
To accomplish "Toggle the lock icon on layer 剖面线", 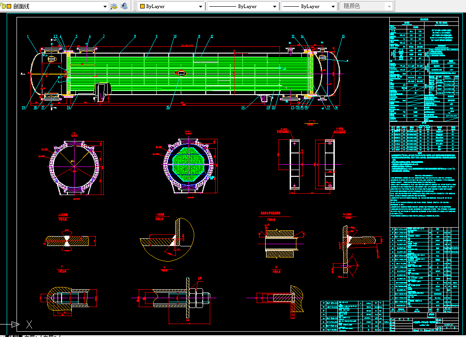I will (x=3, y=6).
